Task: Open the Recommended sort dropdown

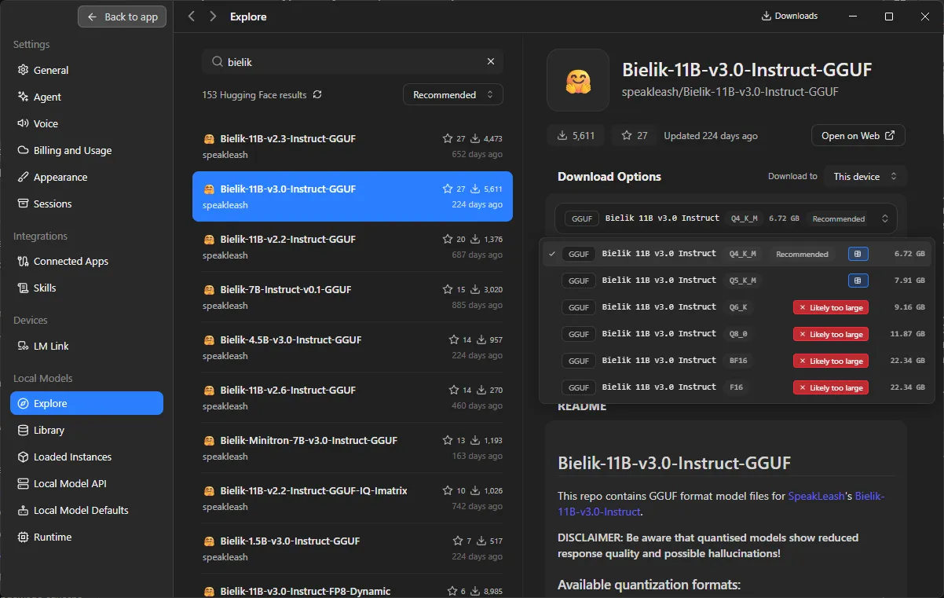Action: [x=453, y=94]
